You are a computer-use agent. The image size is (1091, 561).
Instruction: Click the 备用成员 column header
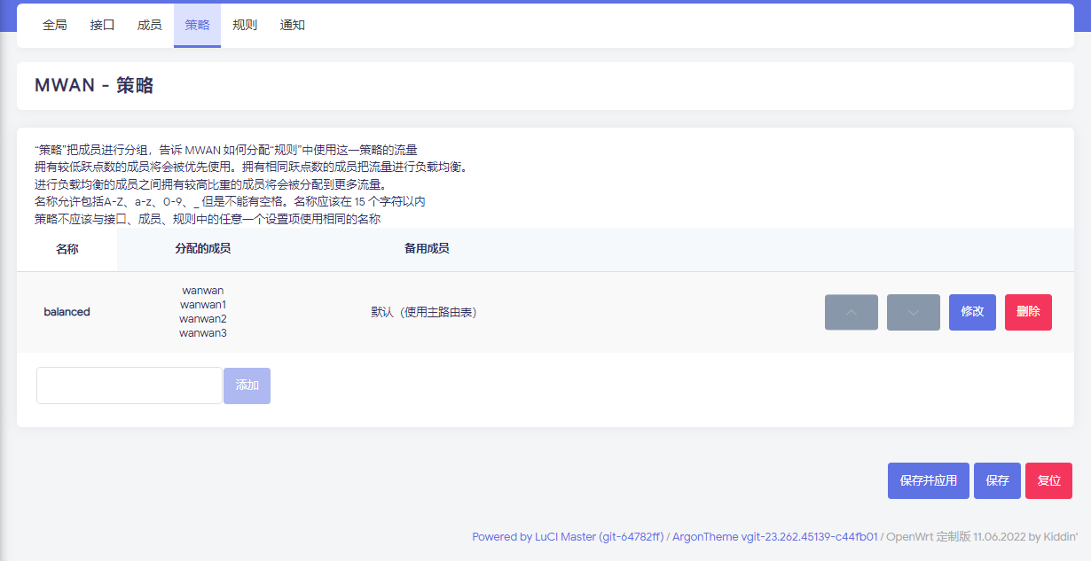(x=427, y=249)
